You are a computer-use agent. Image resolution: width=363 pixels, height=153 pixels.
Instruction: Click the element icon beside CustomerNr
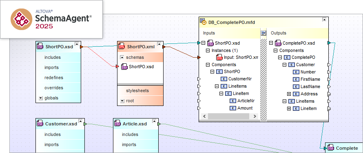[x=224, y=79]
